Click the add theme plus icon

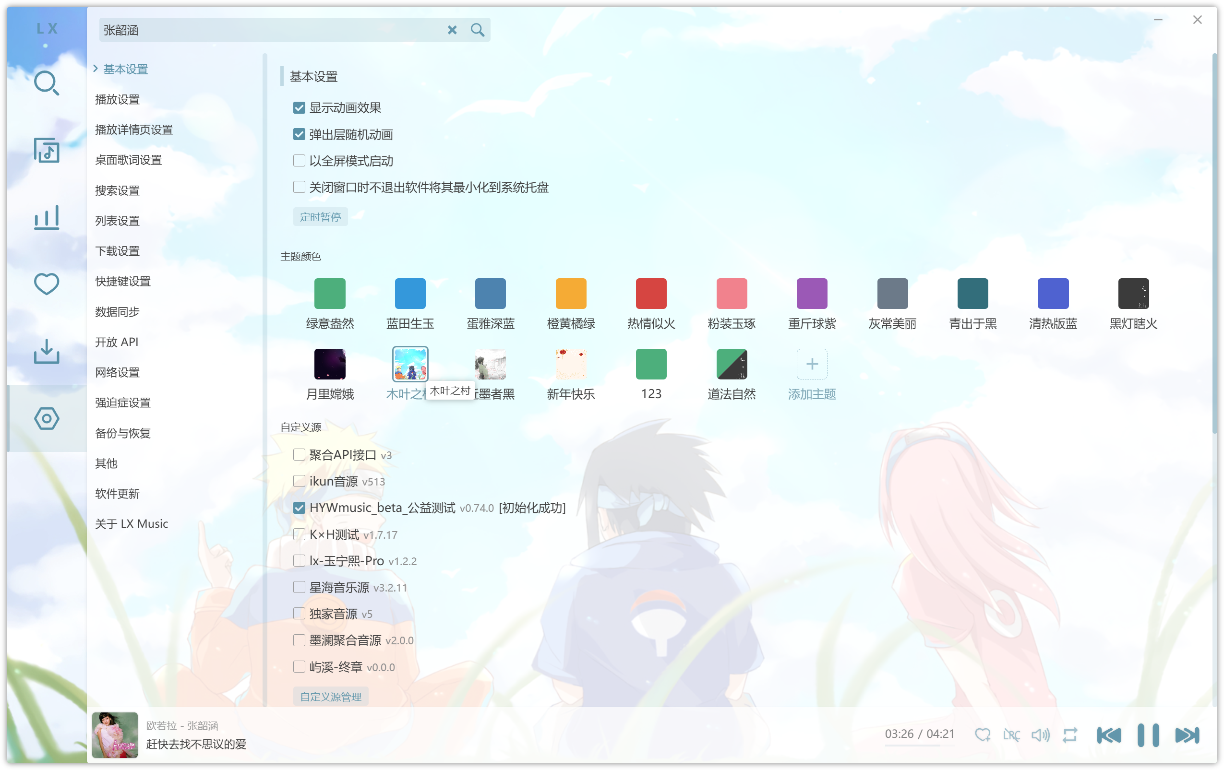coord(812,364)
